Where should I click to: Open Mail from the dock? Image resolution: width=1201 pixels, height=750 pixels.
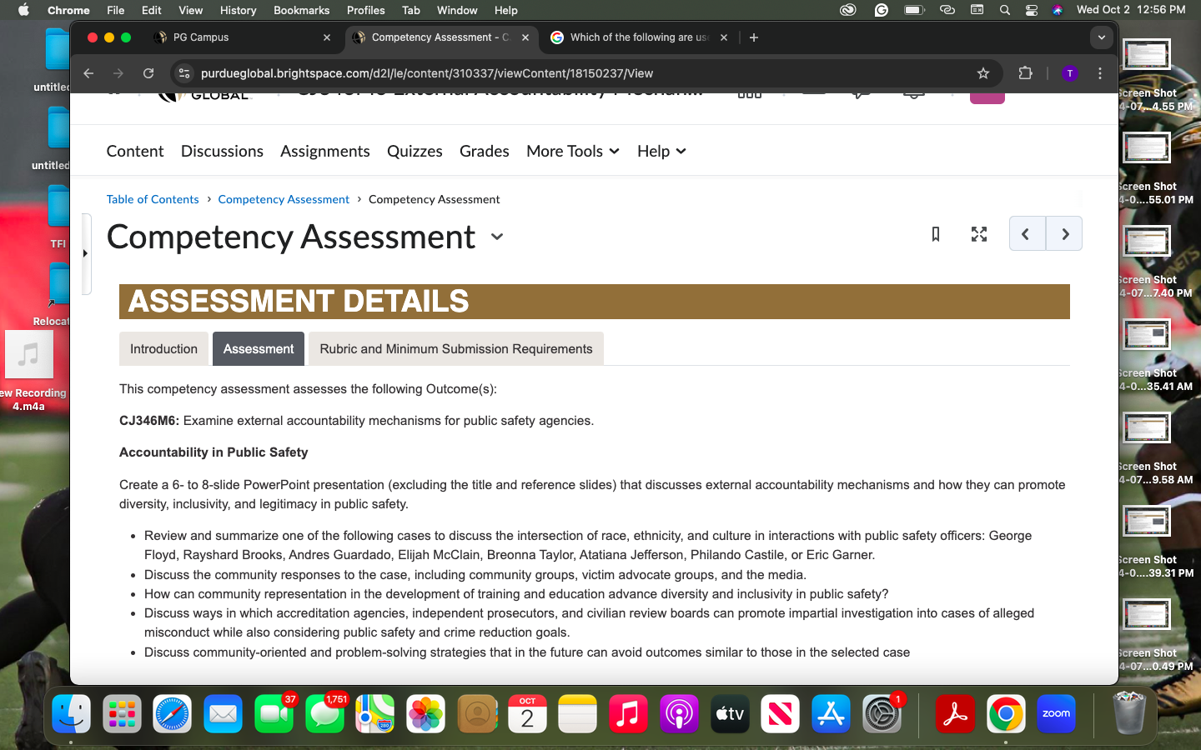[x=224, y=714]
